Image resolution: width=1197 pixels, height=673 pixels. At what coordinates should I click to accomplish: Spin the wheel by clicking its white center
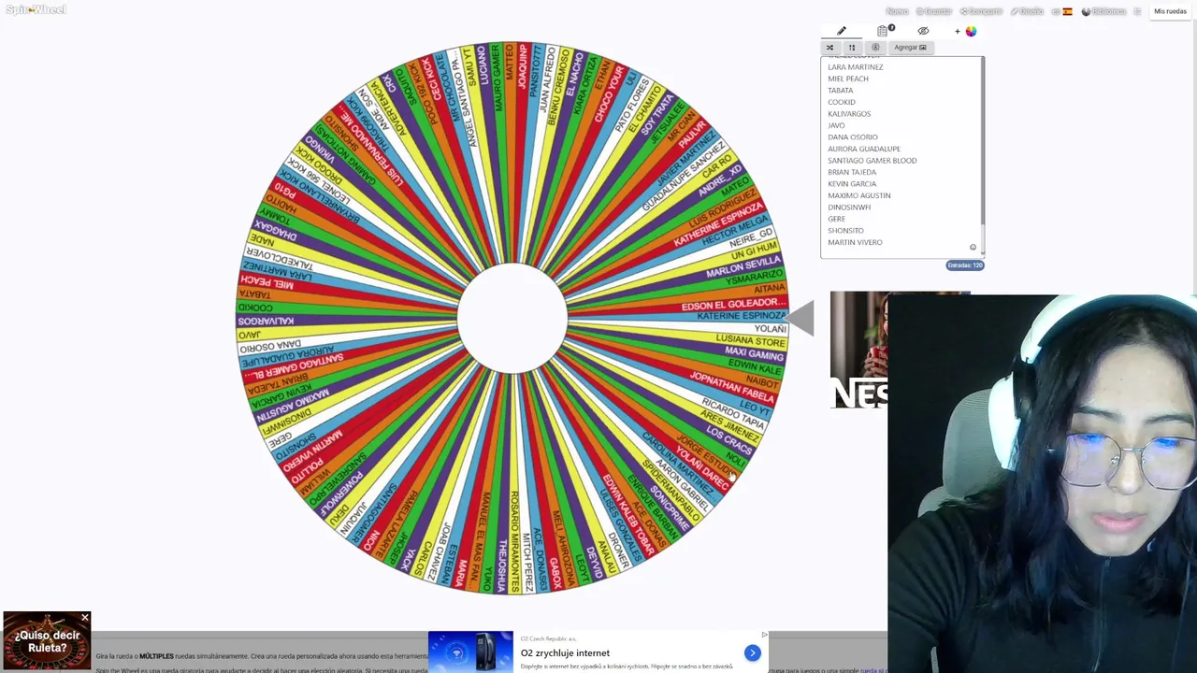[512, 318]
